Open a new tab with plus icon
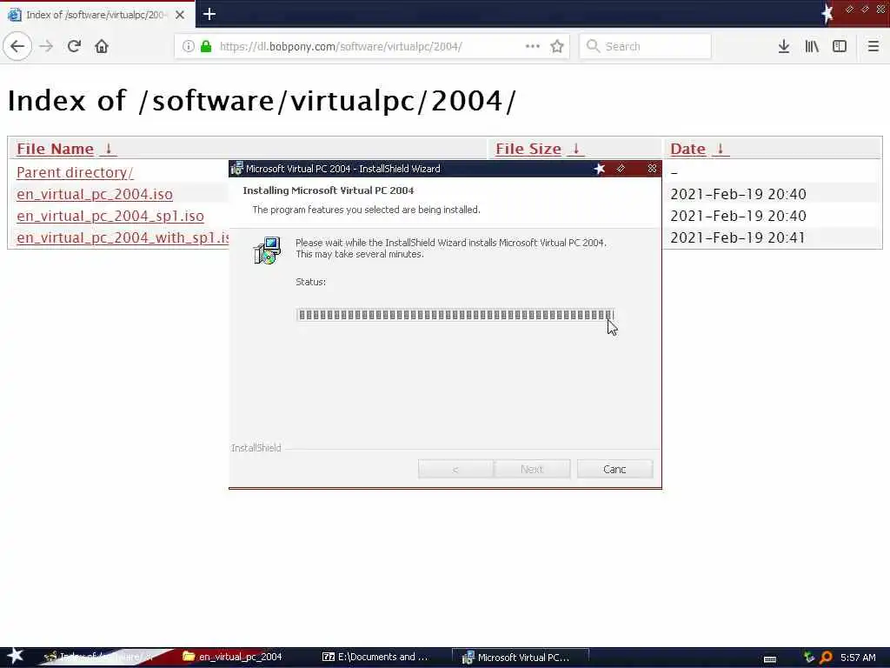The image size is (890, 668). (x=209, y=14)
